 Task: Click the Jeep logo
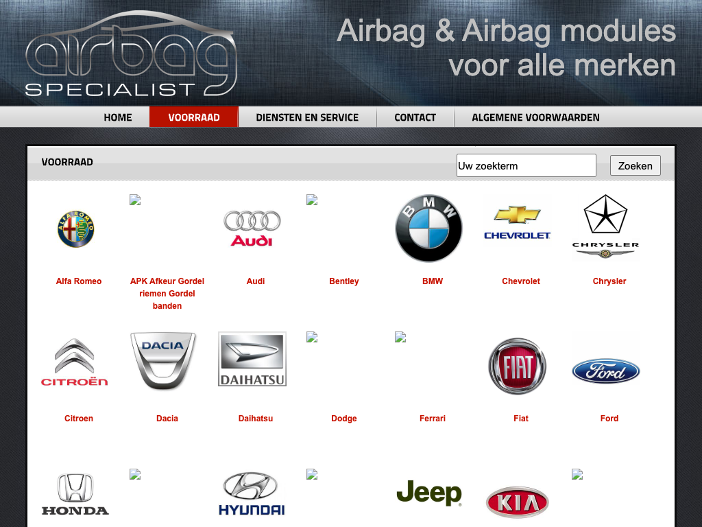(429, 493)
